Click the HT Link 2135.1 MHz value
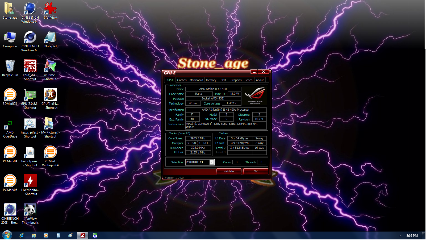This screenshot has height=241, width=426. coord(198,152)
